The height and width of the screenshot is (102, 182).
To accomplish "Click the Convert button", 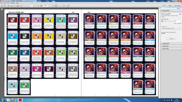I will 171,39.
